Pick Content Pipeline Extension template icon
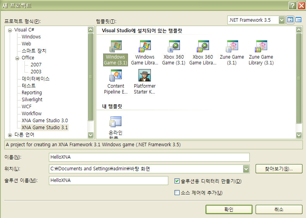The height and width of the screenshot is (218, 306). coord(115,75)
